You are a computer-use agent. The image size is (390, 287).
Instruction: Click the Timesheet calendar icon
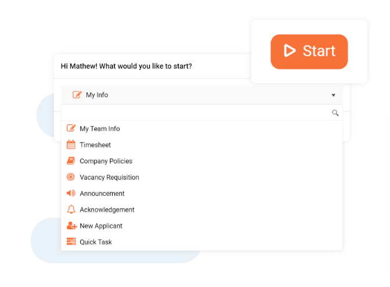(x=71, y=144)
